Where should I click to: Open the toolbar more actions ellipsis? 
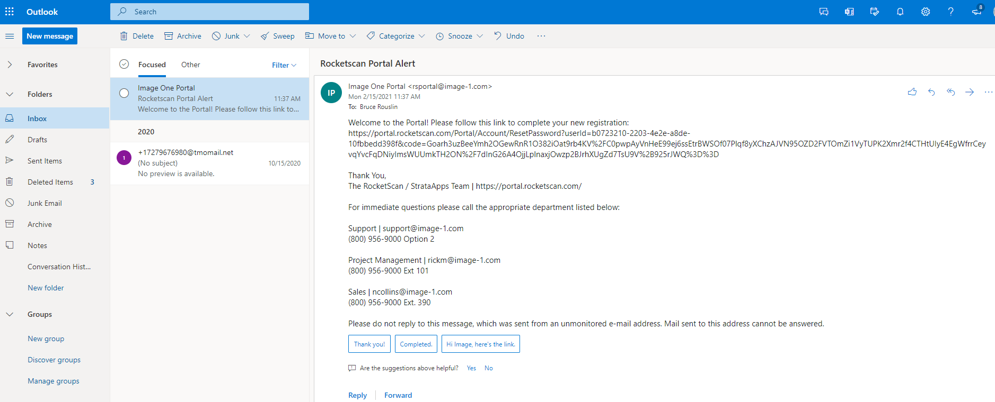point(541,36)
